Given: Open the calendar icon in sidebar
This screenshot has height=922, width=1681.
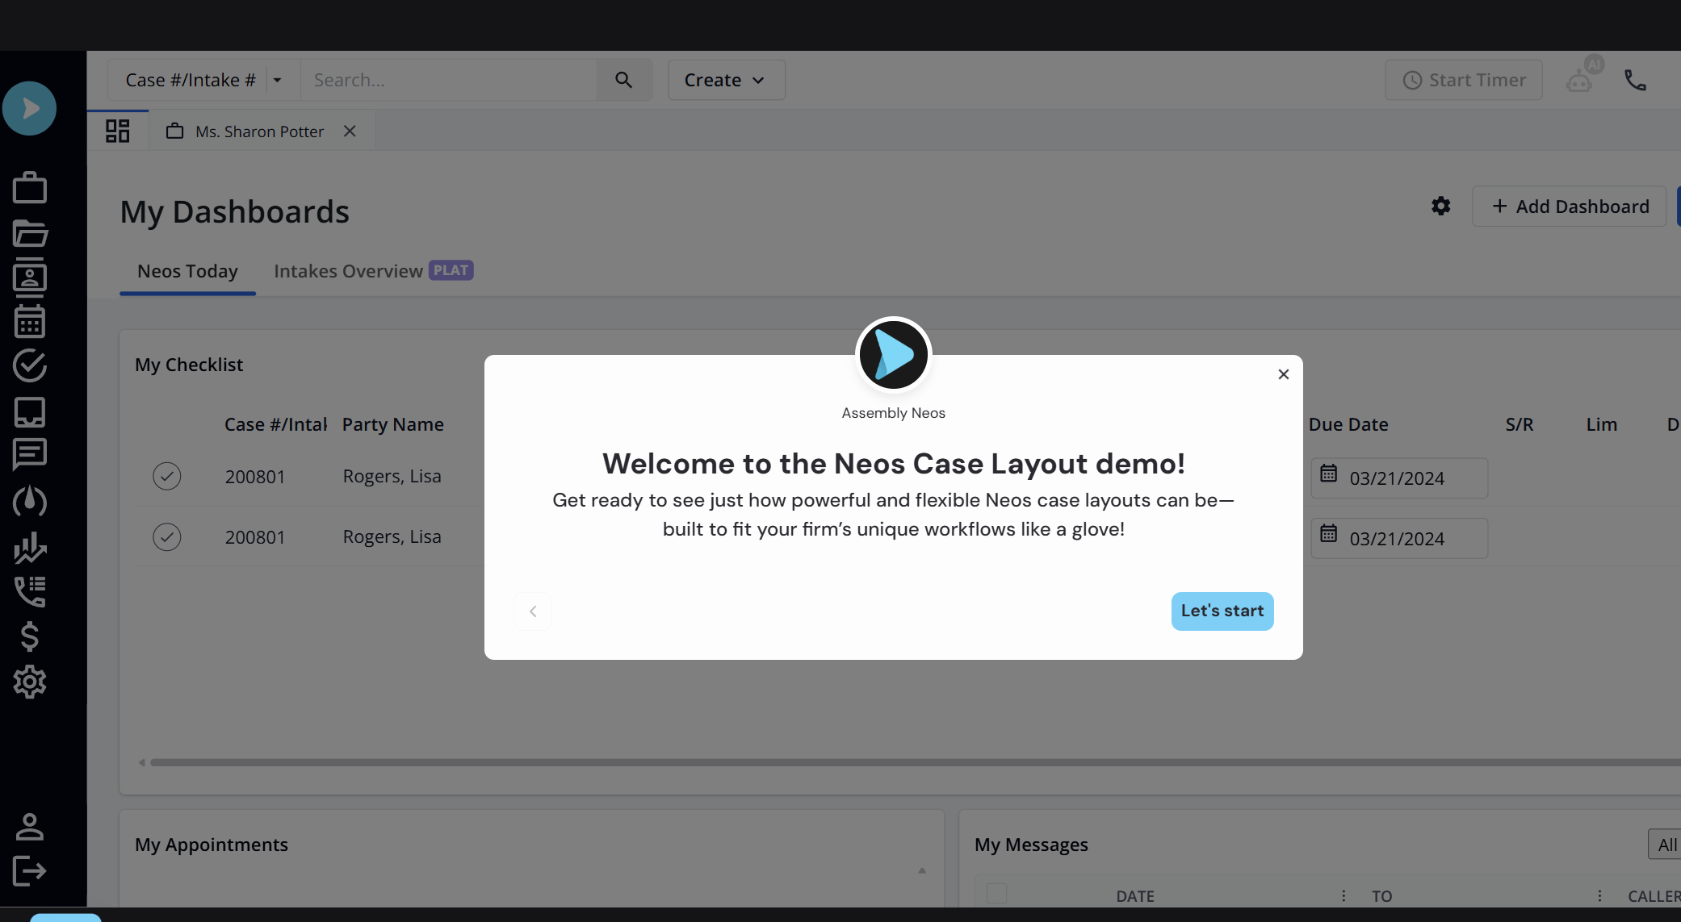Looking at the screenshot, I should pos(30,321).
